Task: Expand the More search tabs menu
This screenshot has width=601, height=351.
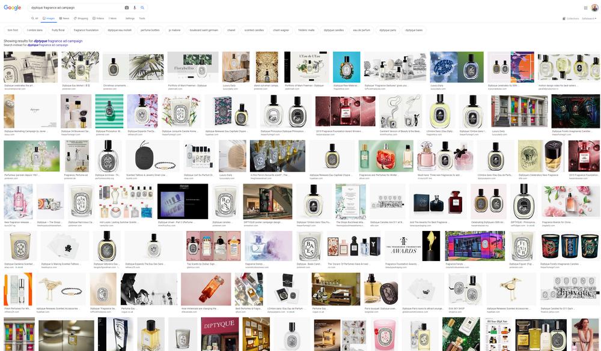Action: pos(112,19)
